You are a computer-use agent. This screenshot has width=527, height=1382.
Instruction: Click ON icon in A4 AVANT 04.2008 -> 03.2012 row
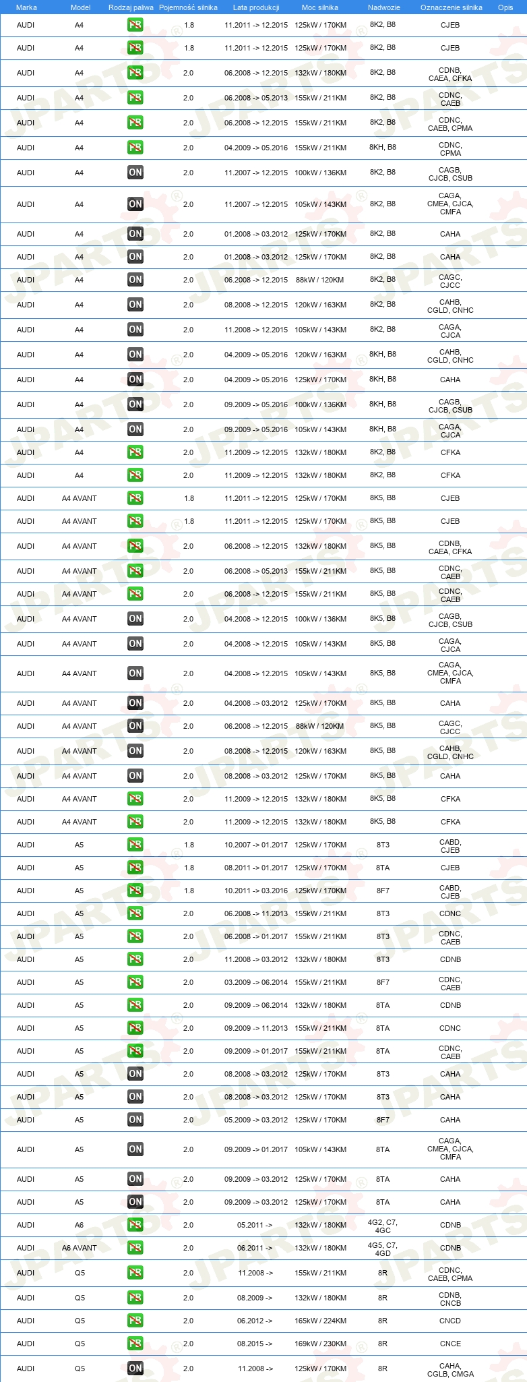[135, 703]
